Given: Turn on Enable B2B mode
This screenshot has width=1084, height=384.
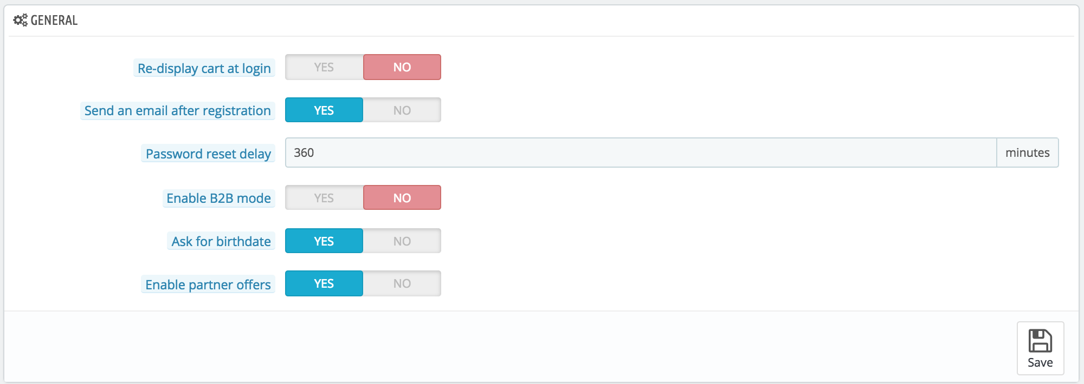Looking at the screenshot, I should (324, 198).
